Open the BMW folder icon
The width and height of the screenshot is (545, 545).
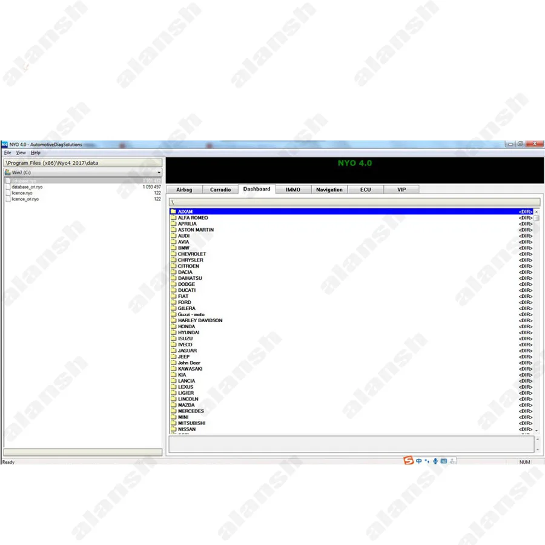[173, 248]
